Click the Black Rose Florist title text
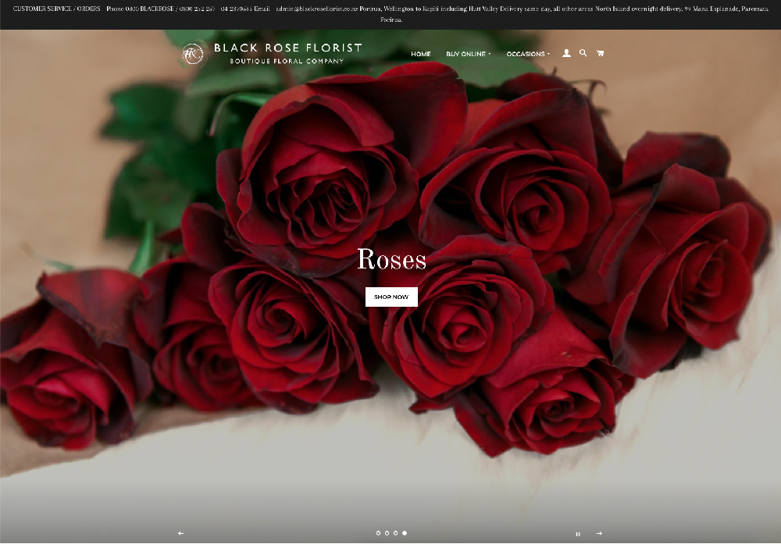This screenshot has width=781, height=544. [x=287, y=48]
